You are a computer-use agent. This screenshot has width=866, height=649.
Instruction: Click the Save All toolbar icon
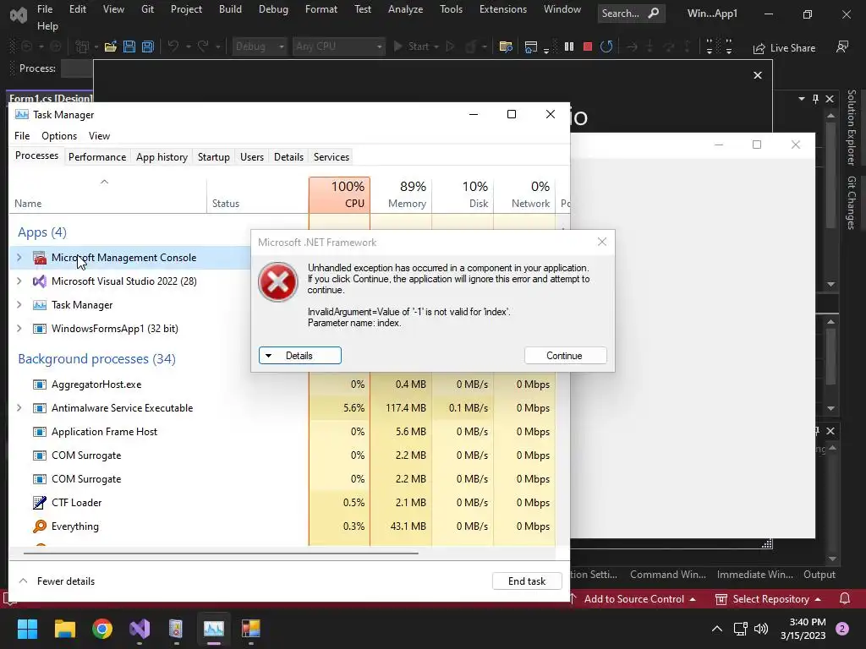[x=147, y=47]
